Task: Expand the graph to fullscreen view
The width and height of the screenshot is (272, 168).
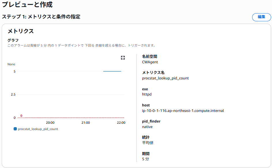Action: click(123, 58)
